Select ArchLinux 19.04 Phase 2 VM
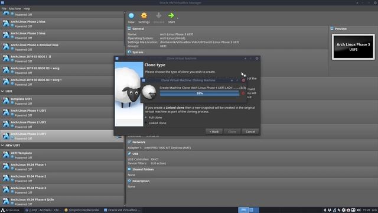378x213 pixels. tap(61, 178)
